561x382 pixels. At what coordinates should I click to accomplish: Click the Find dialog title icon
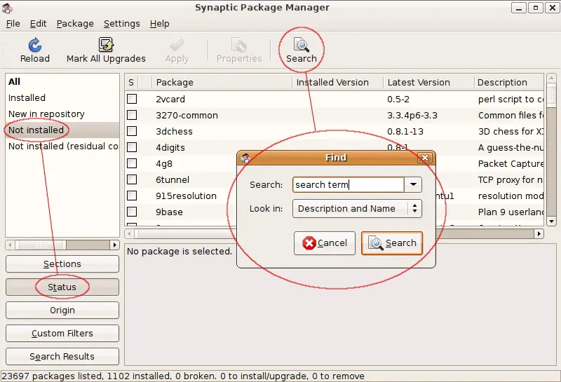(246, 158)
